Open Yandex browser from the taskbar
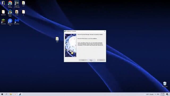Image resolution: width=170 pixels, height=96 pixels. click(15, 94)
